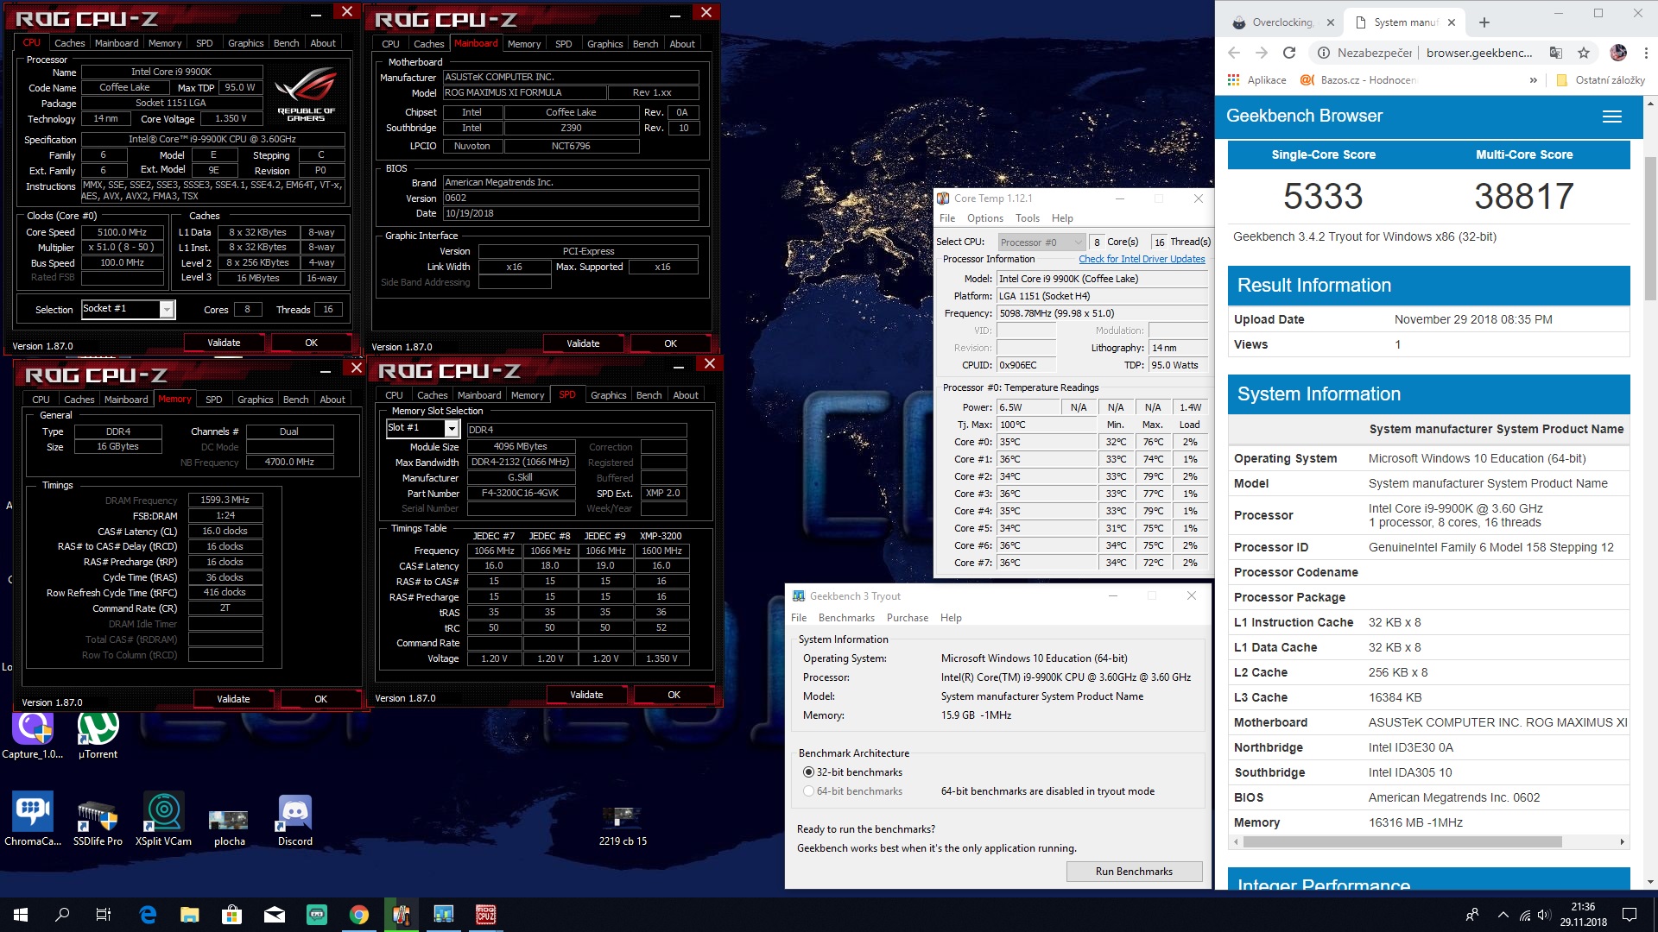Click Run Benchmarks button
The image size is (1658, 932).
(1134, 872)
